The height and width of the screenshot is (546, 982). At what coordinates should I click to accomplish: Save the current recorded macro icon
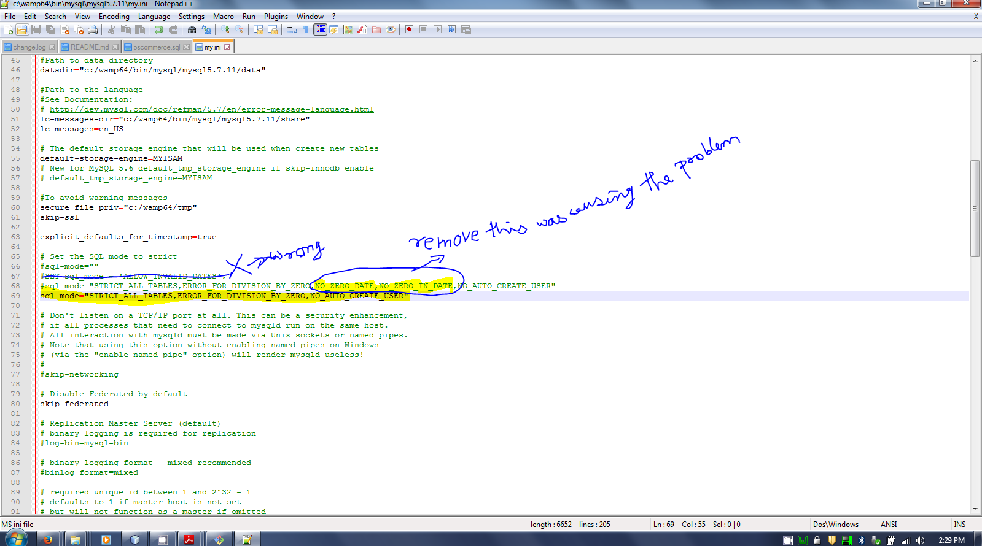pos(466,29)
